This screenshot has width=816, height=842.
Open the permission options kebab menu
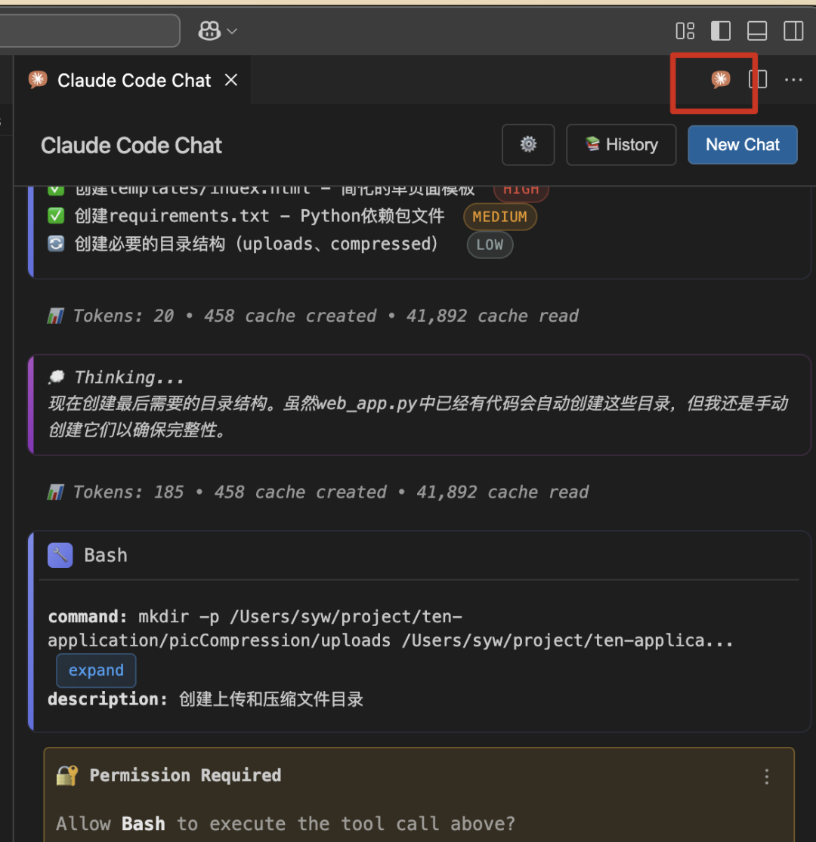click(x=767, y=776)
